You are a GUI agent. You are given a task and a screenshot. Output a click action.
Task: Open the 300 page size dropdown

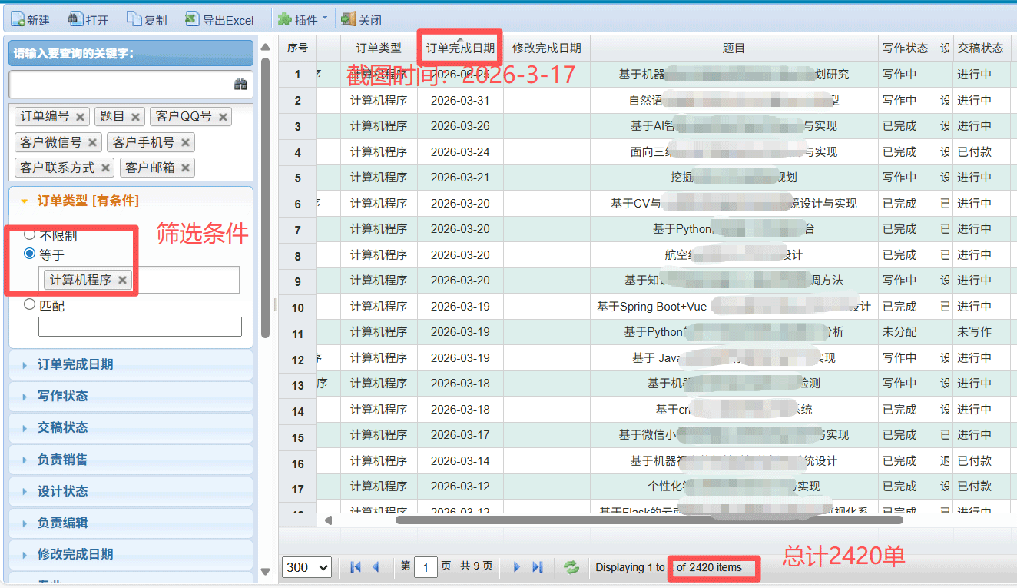click(306, 567)
